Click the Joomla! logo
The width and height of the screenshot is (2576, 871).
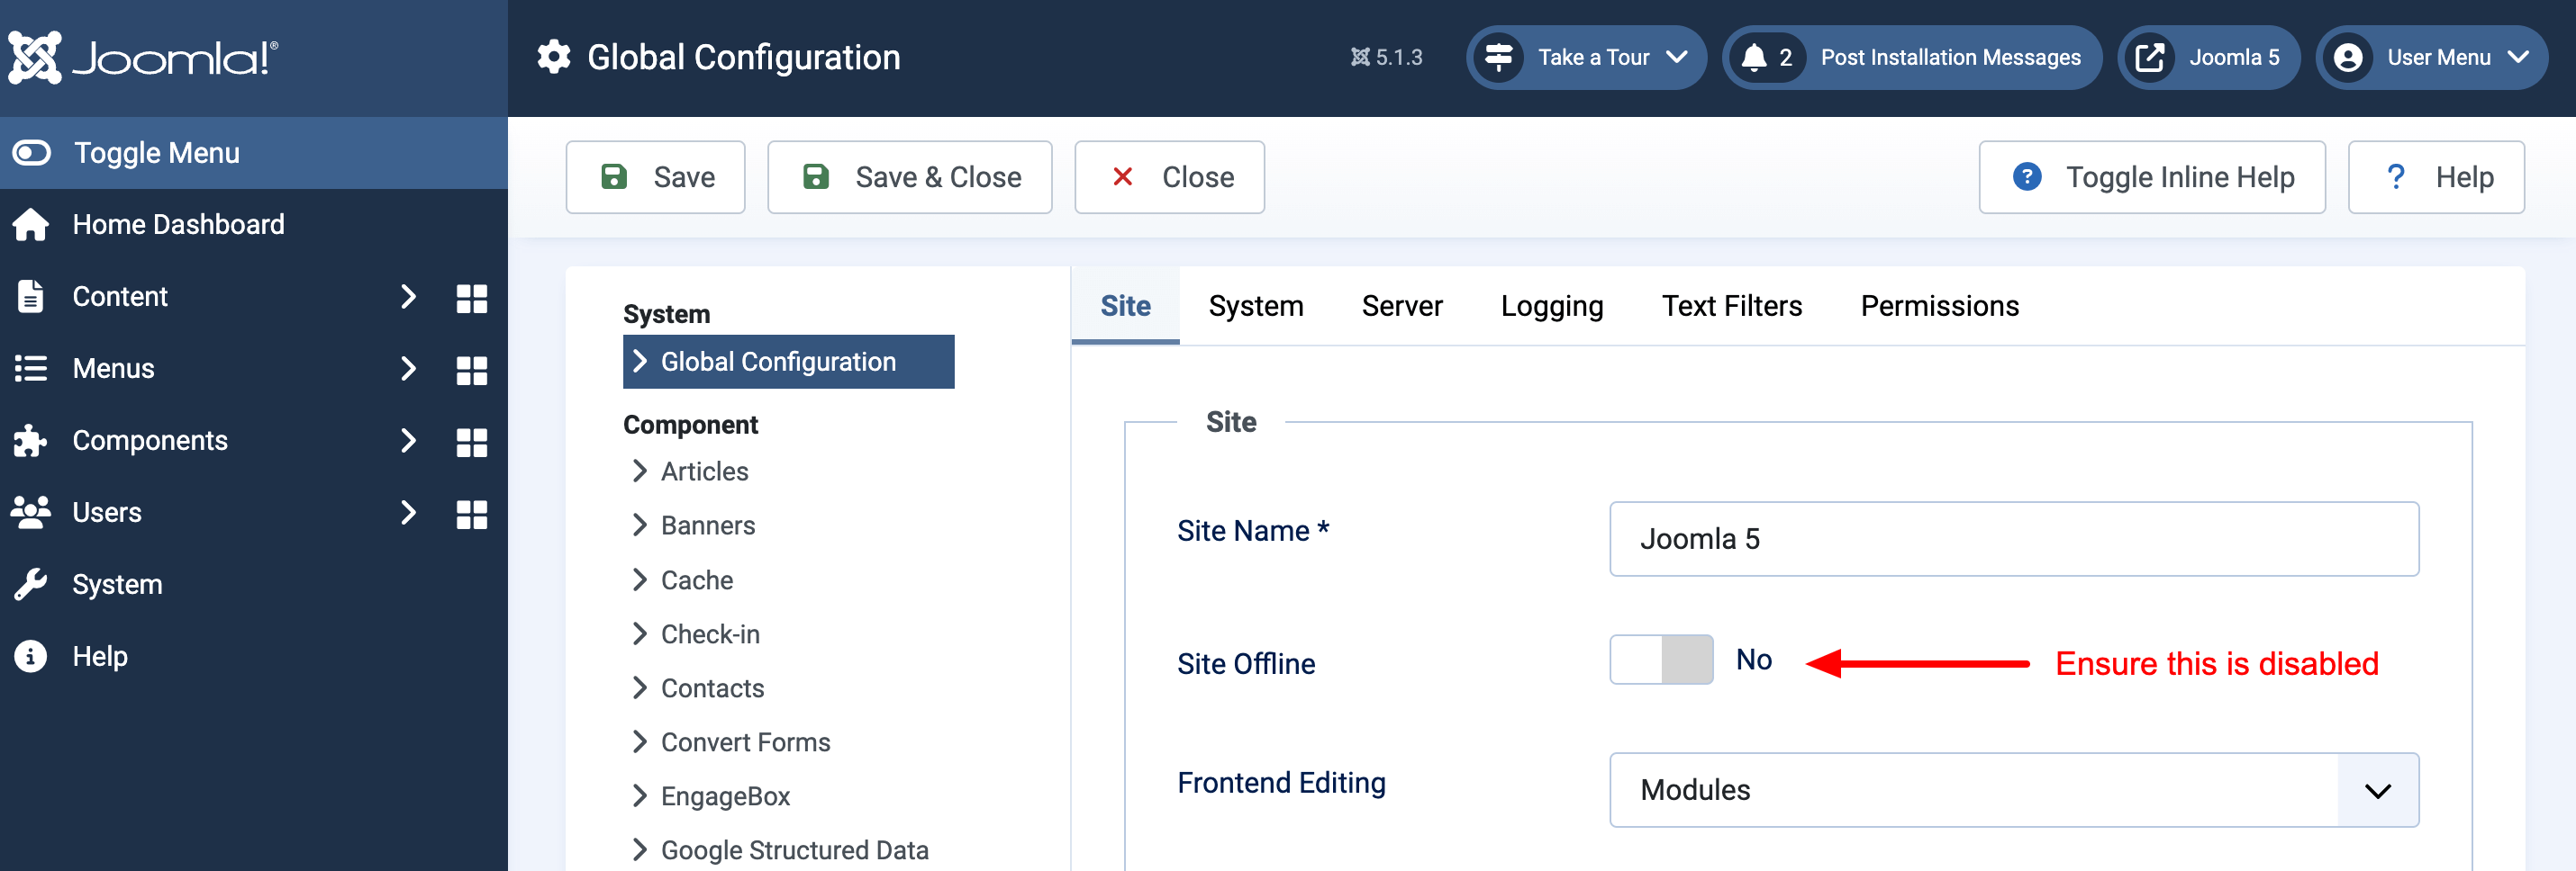tap(143, 57)
